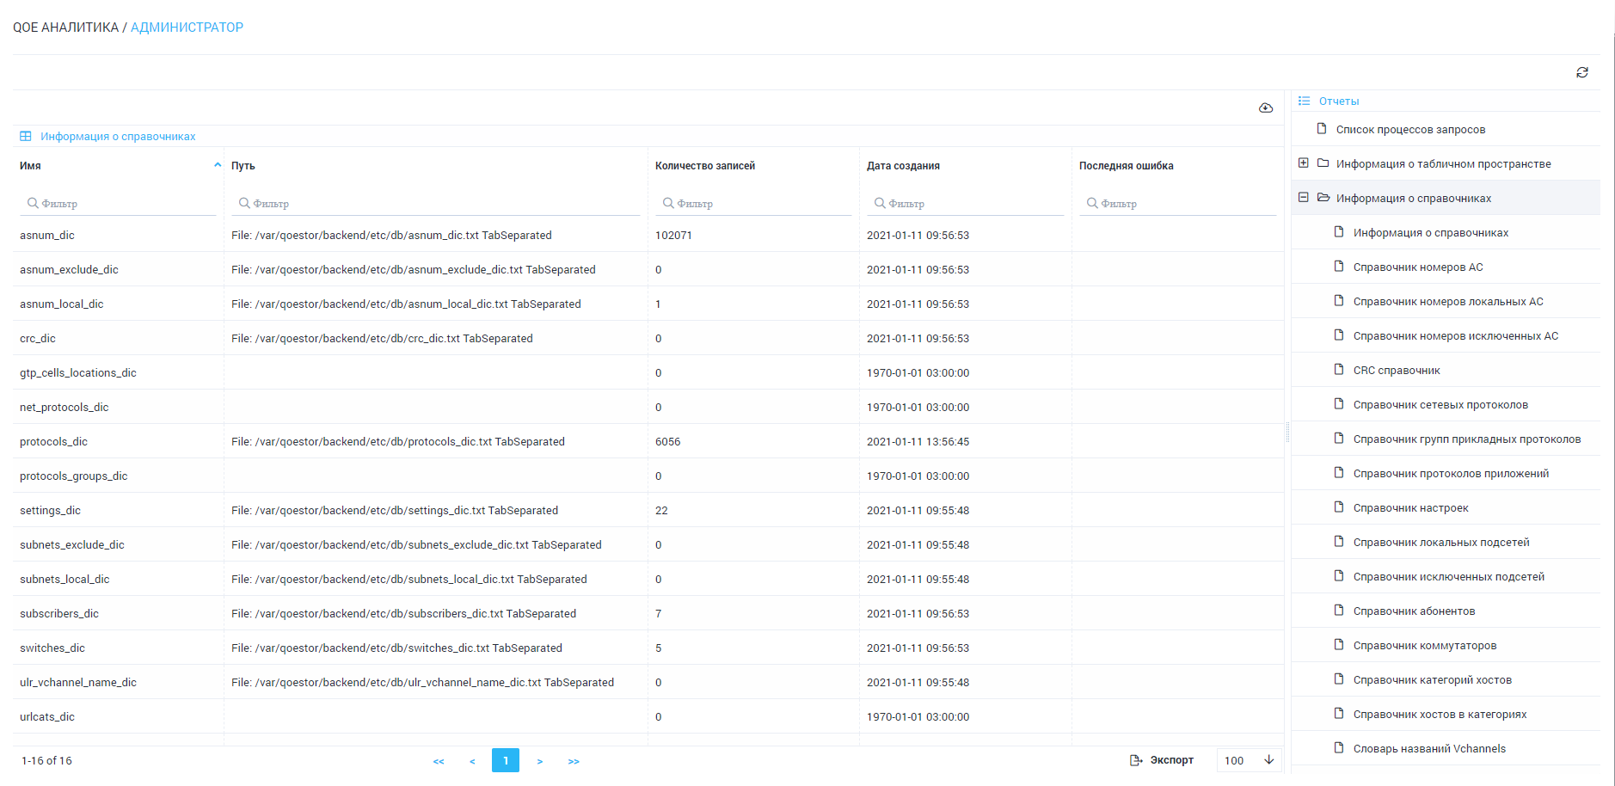The image size is (1615, 786).
Task: Click the Последняя ошибка filter field
Action: coord(1177,204)
